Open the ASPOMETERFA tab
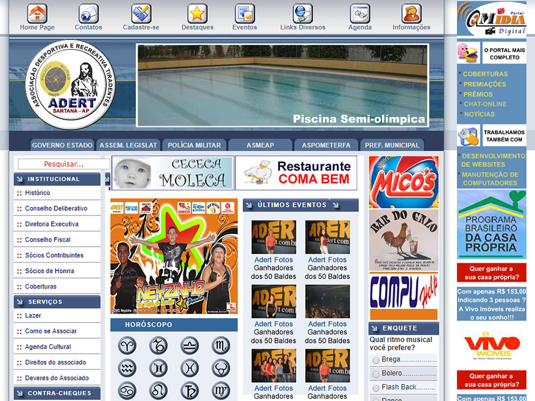 [x=326, y=145]
